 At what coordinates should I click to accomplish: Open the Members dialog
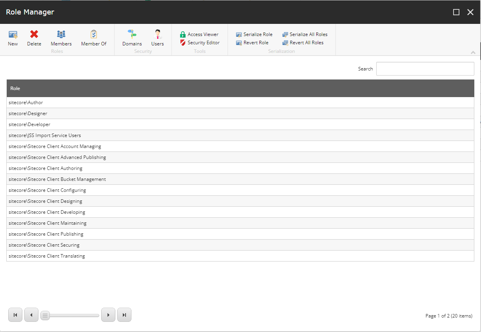[x=61, y=38]
